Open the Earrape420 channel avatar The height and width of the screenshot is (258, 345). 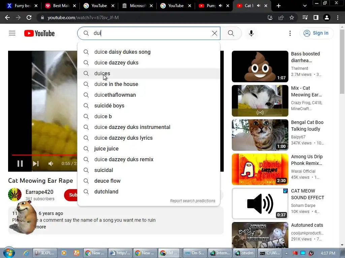pyautogui.click(x=15, y=195)
